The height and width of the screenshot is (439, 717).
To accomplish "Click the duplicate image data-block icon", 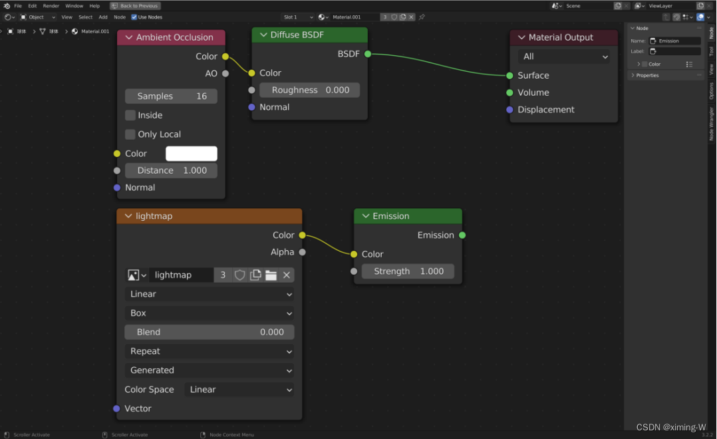I will [255, 275].
